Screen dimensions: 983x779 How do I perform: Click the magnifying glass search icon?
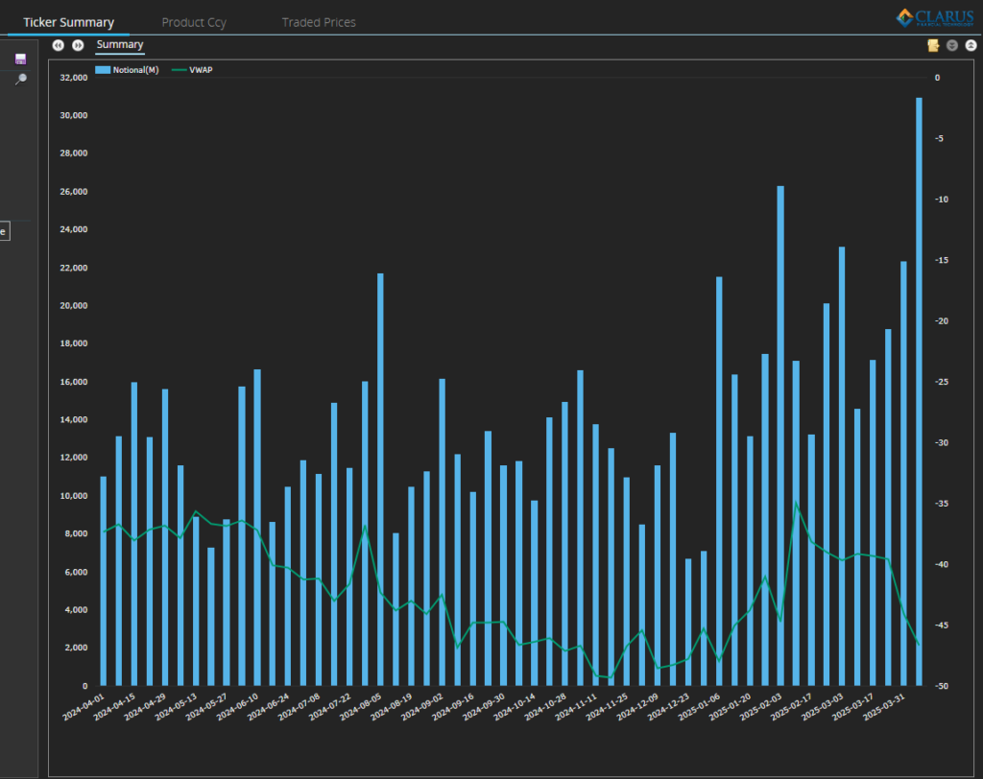(x=21, y=79)
